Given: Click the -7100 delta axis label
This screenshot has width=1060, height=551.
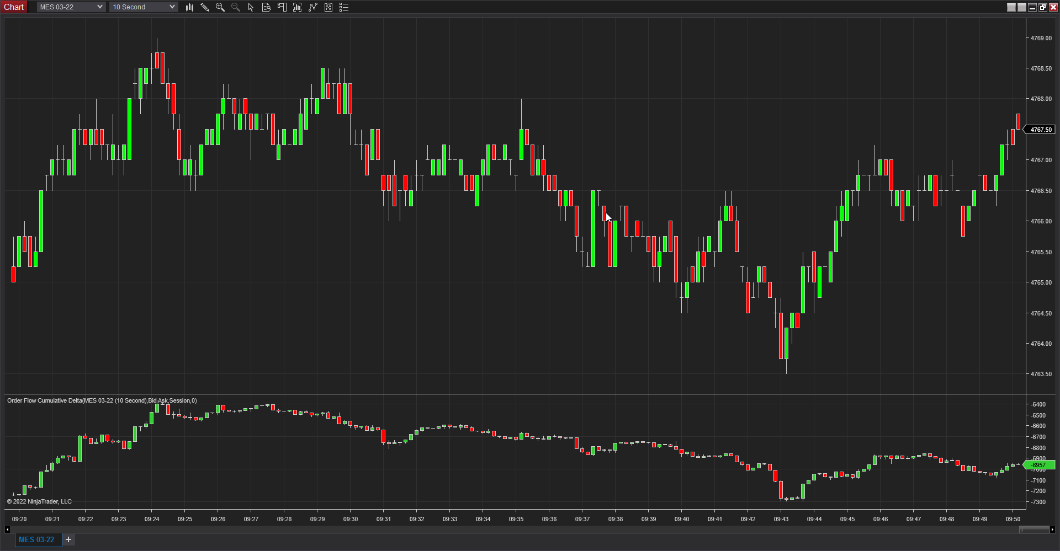Looking at the screenshot, I should 1038,480.
